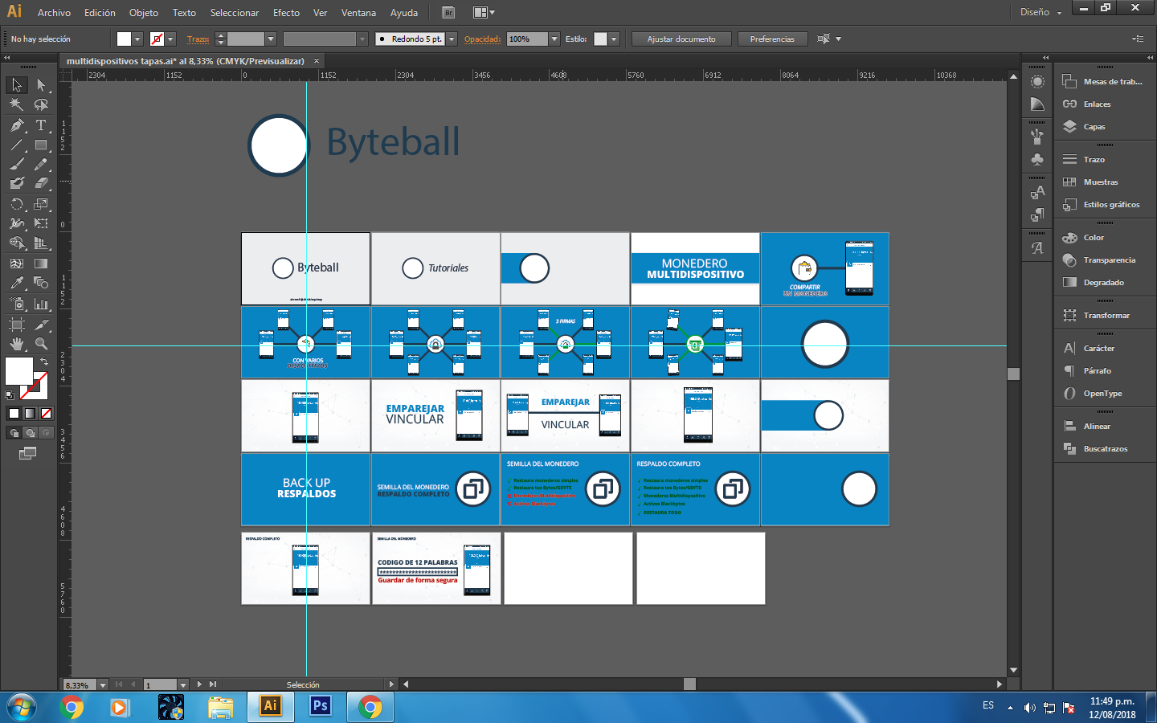The width and height of the screenshot is (1157, 723).
Task: Activate the Zoom magnifier tool
Action: tap(41, 344)
